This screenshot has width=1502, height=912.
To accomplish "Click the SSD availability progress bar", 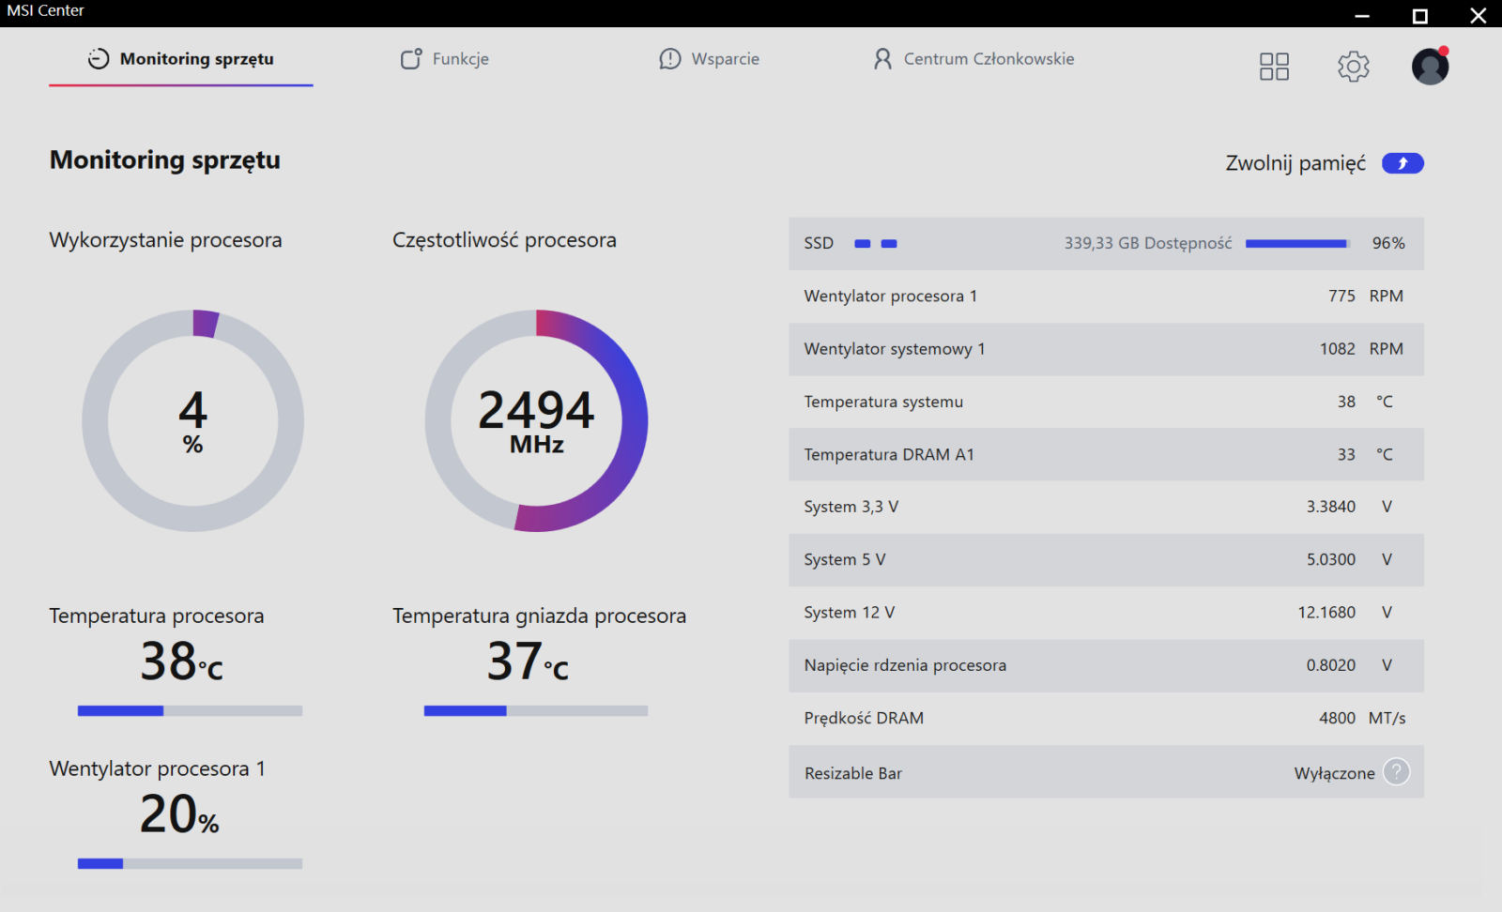I will tap(1296, 244).
